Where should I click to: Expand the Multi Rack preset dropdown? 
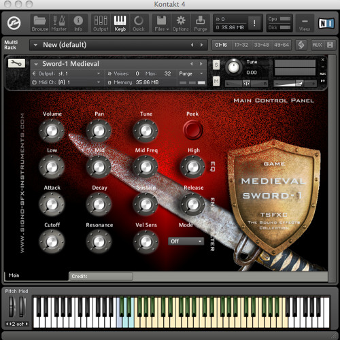point(35,45)
